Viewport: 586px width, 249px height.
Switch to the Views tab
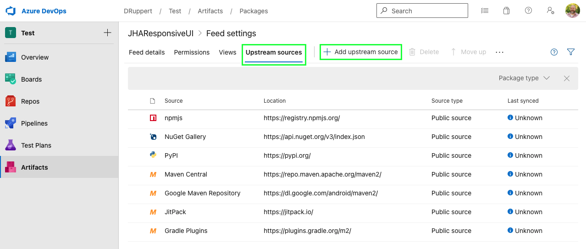[227, 52]
